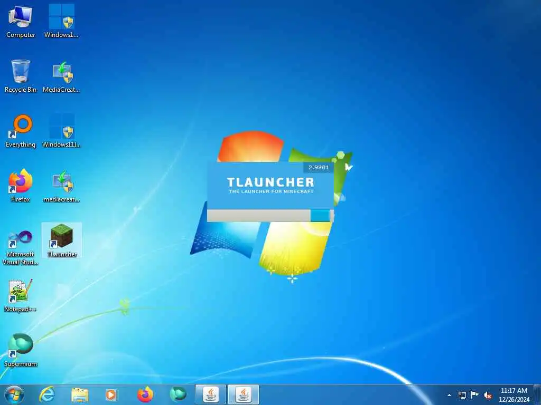Open the clock showing 11:17 AM
541x405 pixels.
(x=514, y=395)
